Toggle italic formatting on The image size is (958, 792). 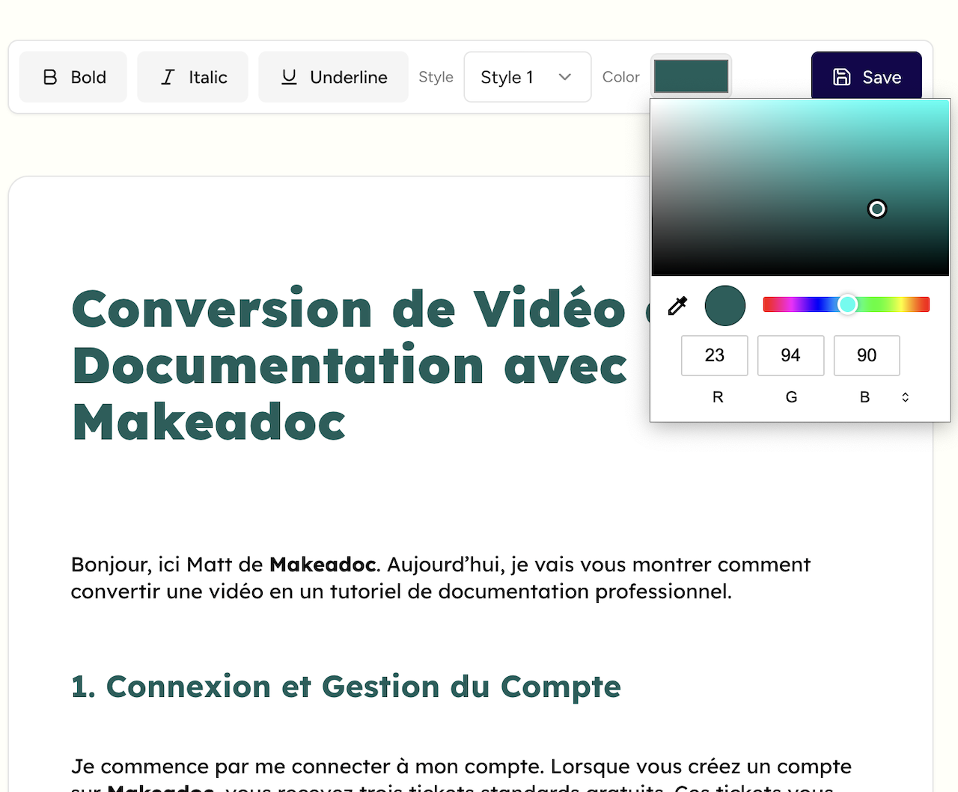point(192,76)
